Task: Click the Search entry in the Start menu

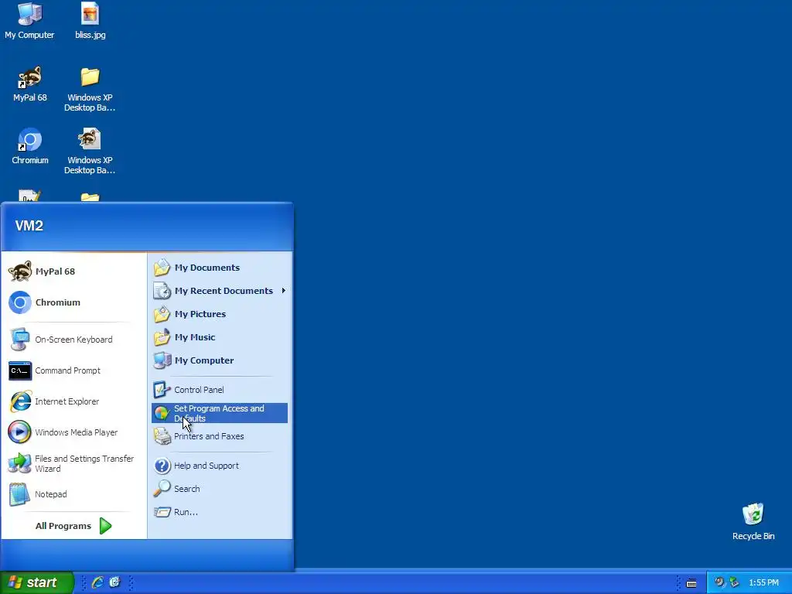Action: pyautogui.click(x=220, y=489)
